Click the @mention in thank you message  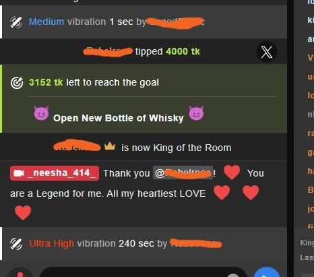tap(183, 173)
